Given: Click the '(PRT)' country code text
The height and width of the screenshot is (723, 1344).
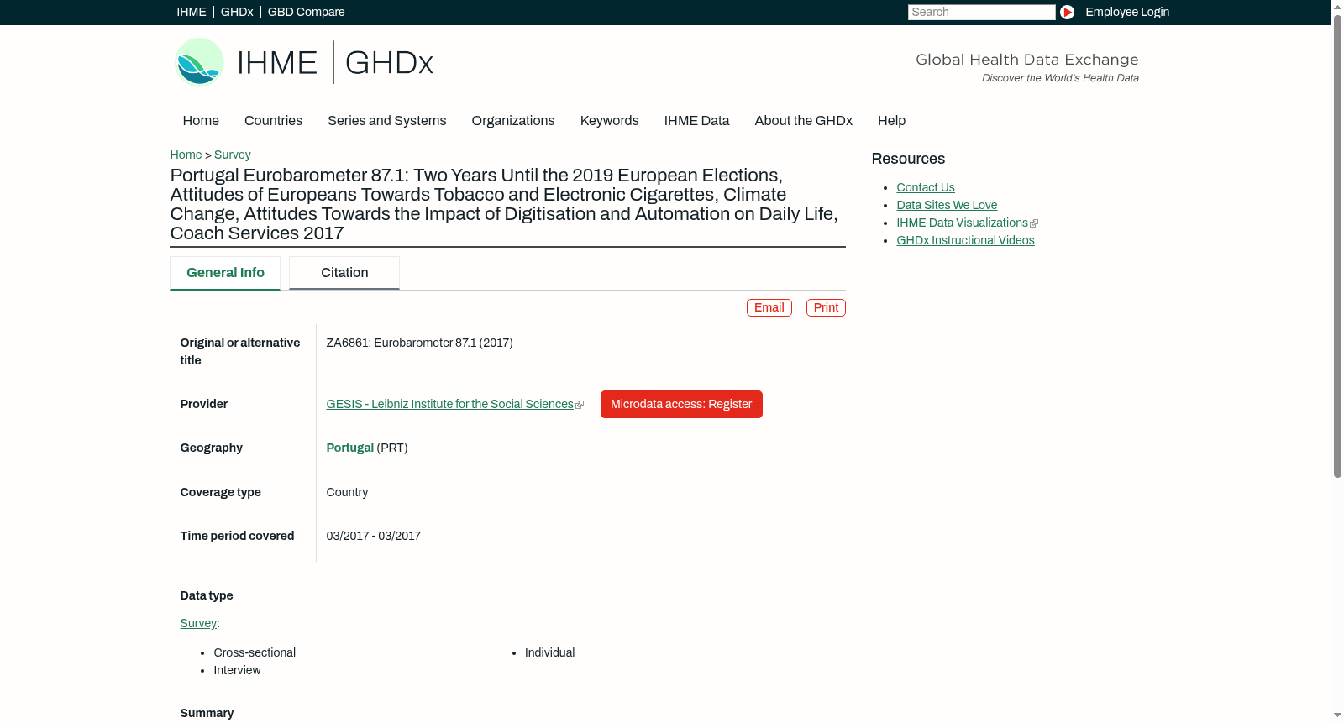Looking at the screenshot, I should coord(392,448).
